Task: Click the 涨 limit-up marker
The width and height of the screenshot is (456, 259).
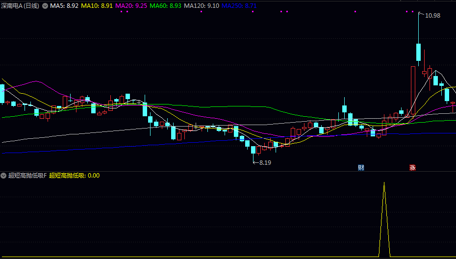Action: click(x=412, y=168)
